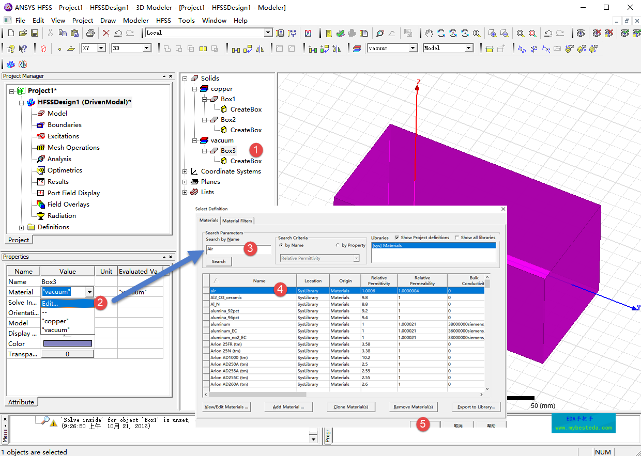
Task: Switch to the Material Filters tab
Action: pos(237,221)
